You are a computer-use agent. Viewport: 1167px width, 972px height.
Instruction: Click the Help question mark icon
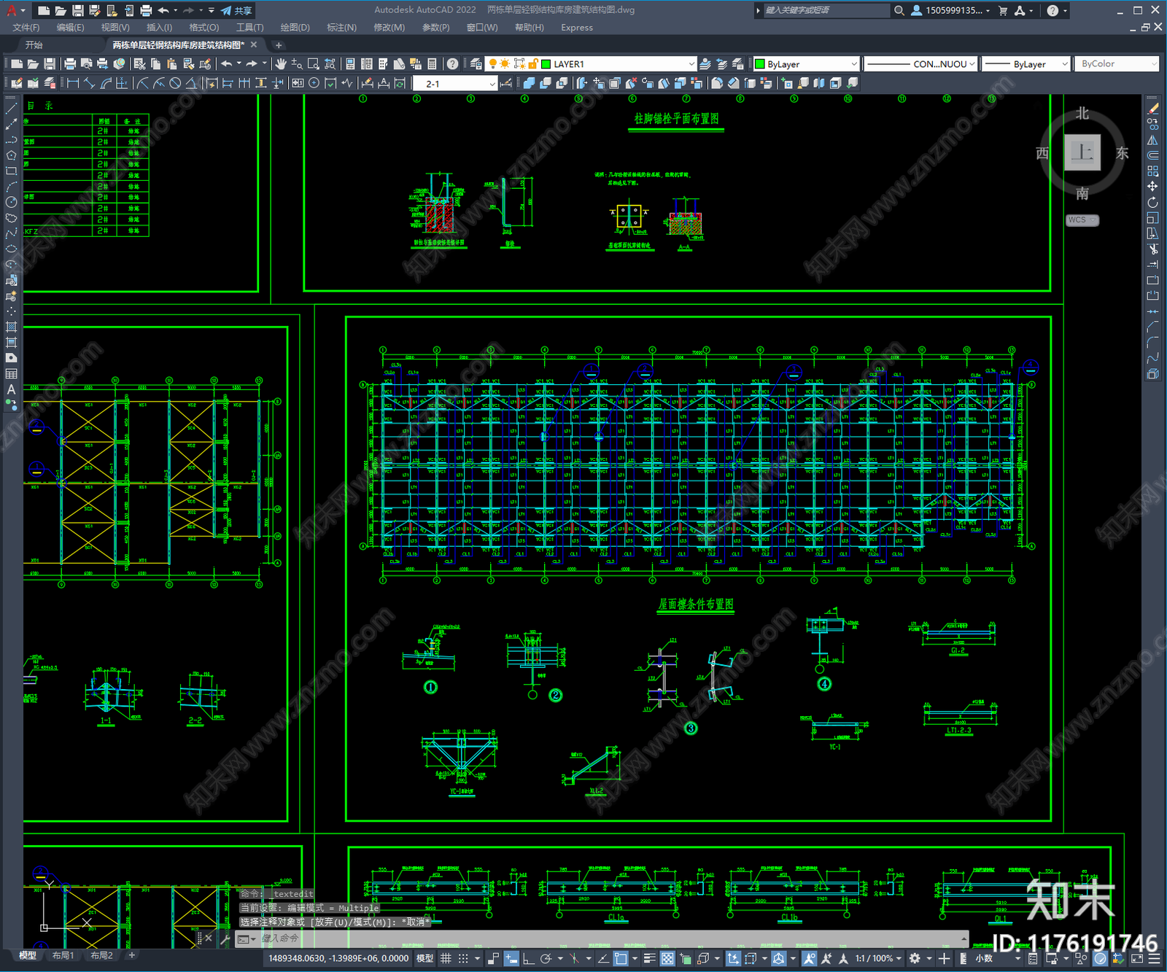coord(452,64)
